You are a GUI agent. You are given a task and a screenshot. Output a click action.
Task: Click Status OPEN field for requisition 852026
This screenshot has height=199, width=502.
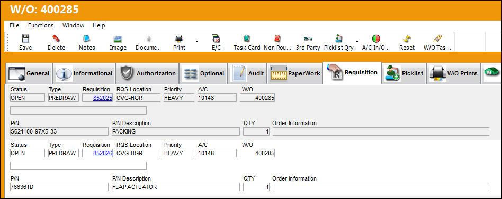pyautogui.click(x=28, y=153)
